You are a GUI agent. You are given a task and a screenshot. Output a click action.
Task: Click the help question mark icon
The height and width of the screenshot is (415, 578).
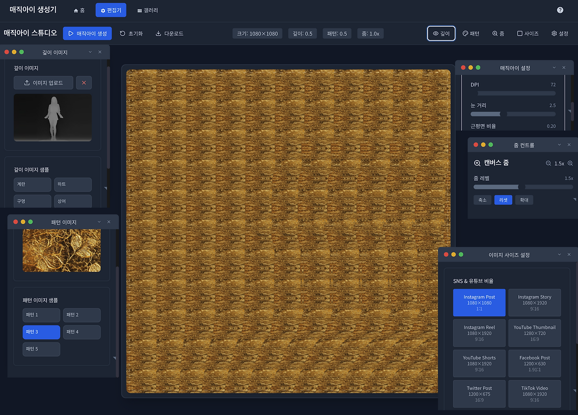[560, 10]
